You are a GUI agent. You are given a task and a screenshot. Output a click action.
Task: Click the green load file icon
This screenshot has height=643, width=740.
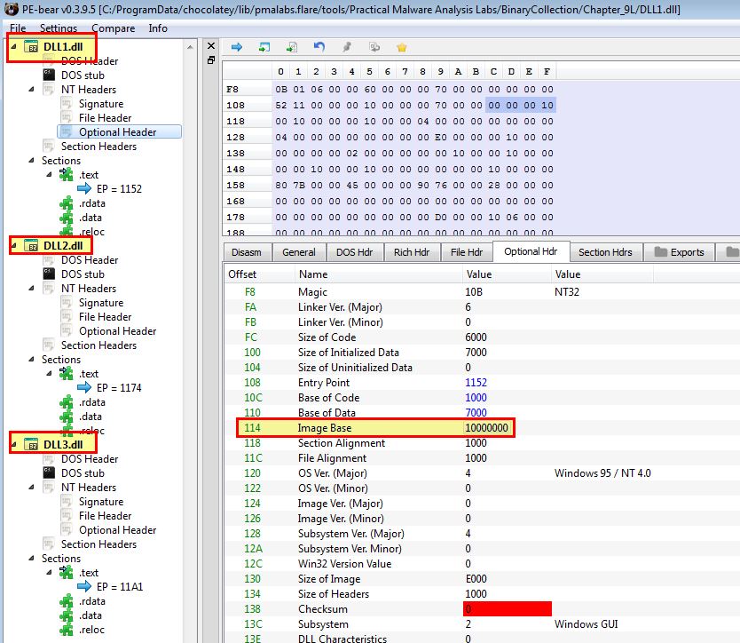(292, 47)
